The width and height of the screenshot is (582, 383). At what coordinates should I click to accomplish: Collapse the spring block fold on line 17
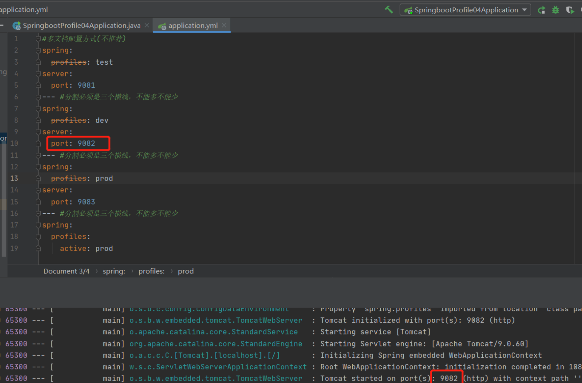click(38, 225)
